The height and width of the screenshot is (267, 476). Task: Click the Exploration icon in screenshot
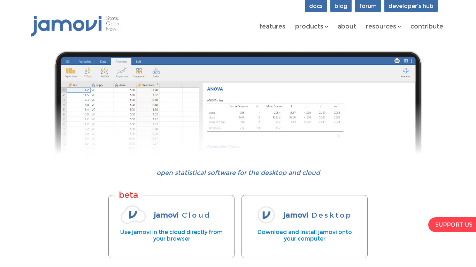pos(71,73)
